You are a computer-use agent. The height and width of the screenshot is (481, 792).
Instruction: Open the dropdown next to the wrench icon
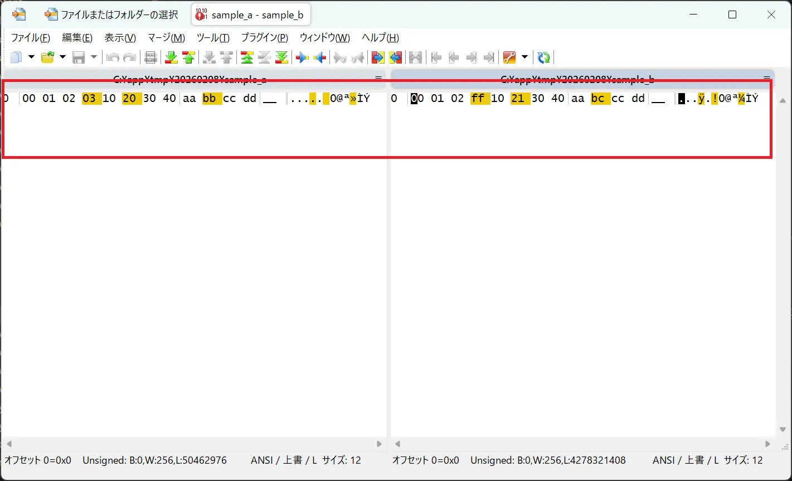tap(524, 57)
